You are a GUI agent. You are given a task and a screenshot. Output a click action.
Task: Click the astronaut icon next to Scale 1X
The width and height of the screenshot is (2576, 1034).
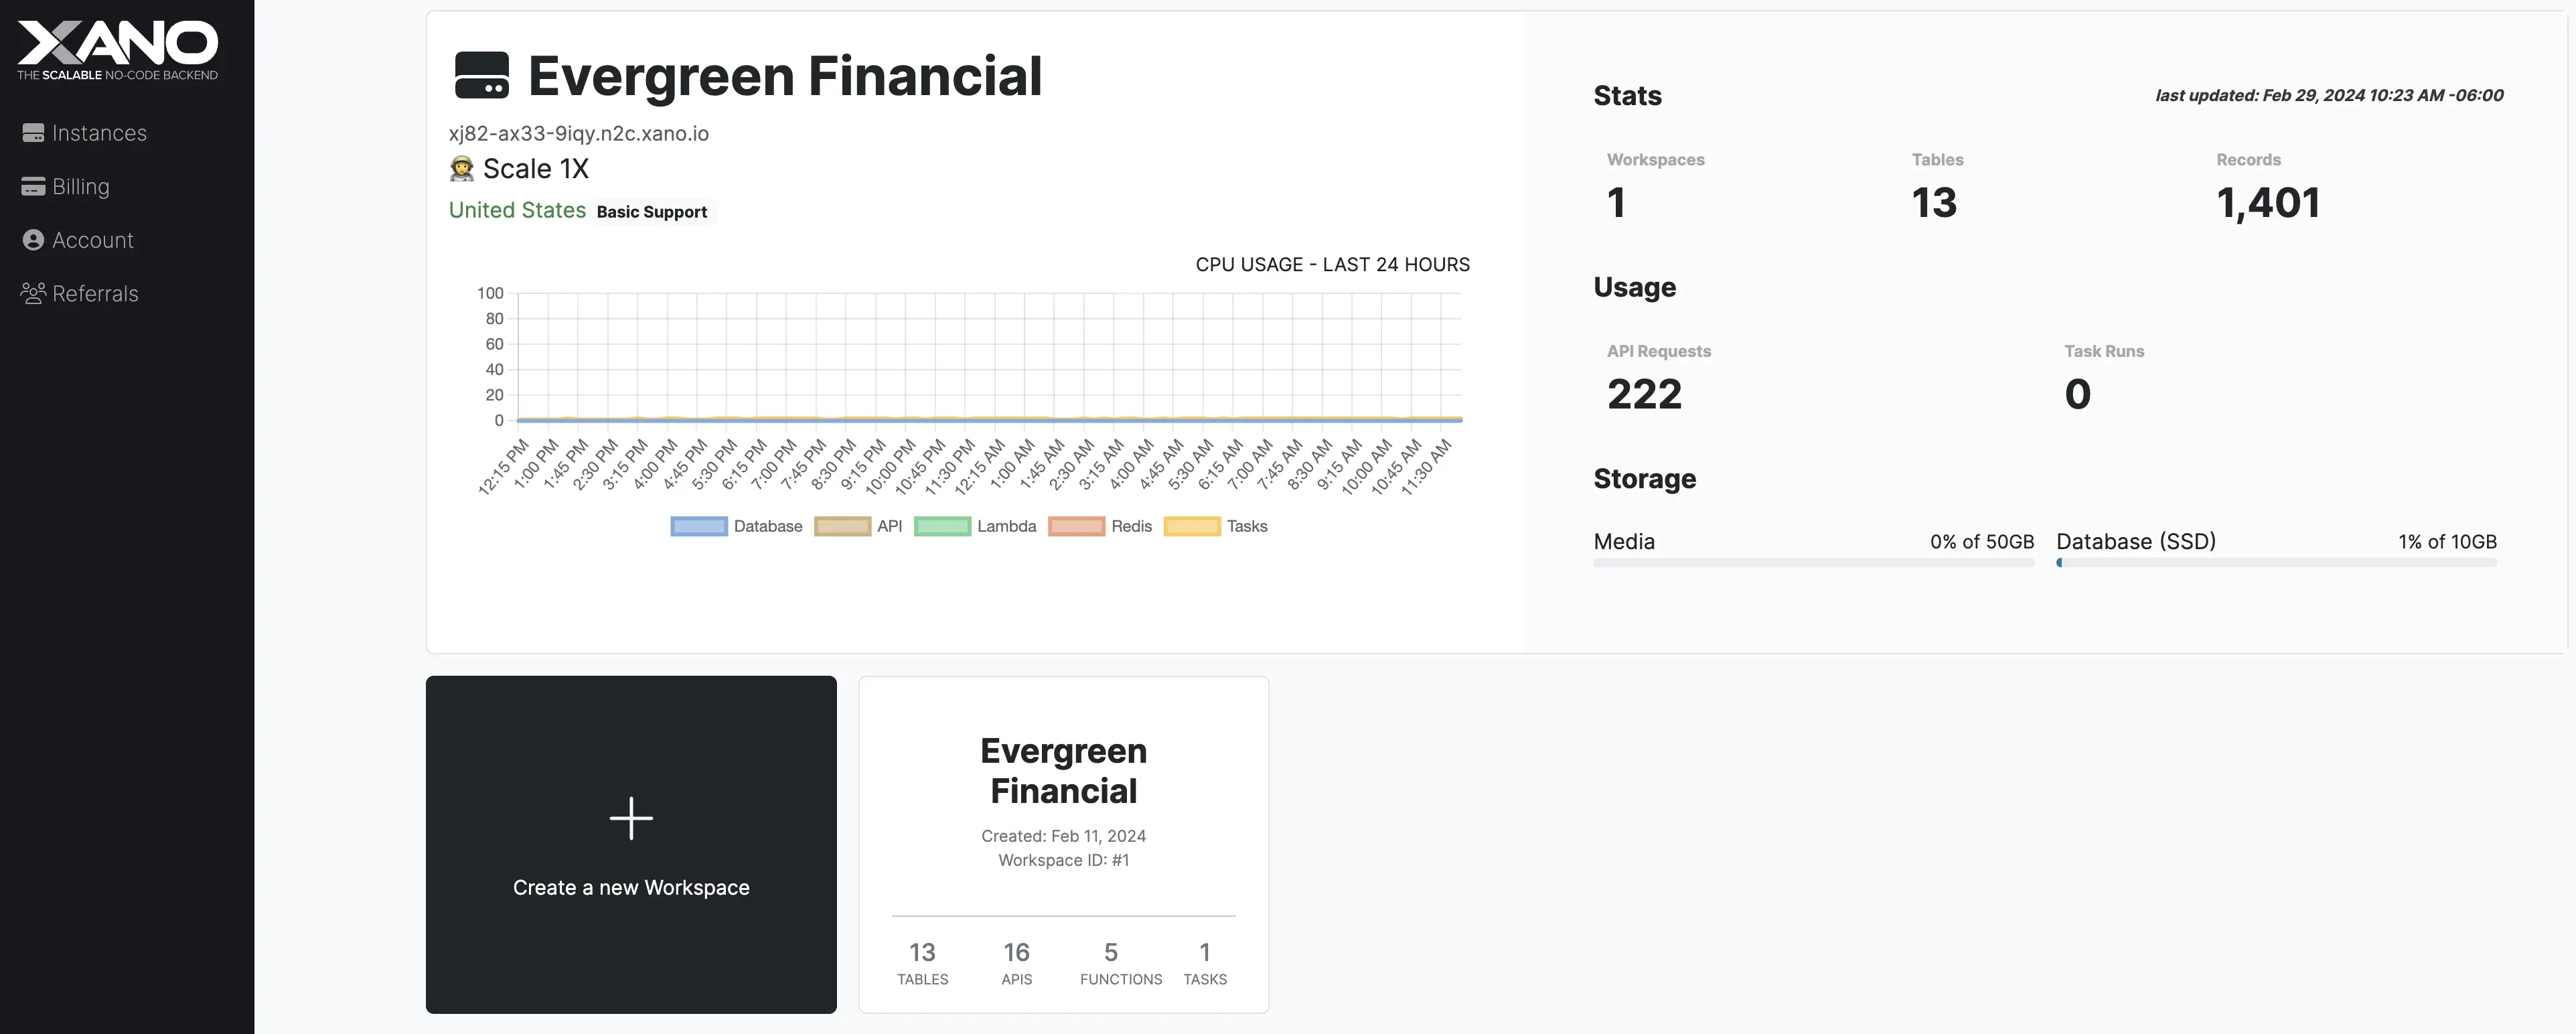click(x=461, y=169)
